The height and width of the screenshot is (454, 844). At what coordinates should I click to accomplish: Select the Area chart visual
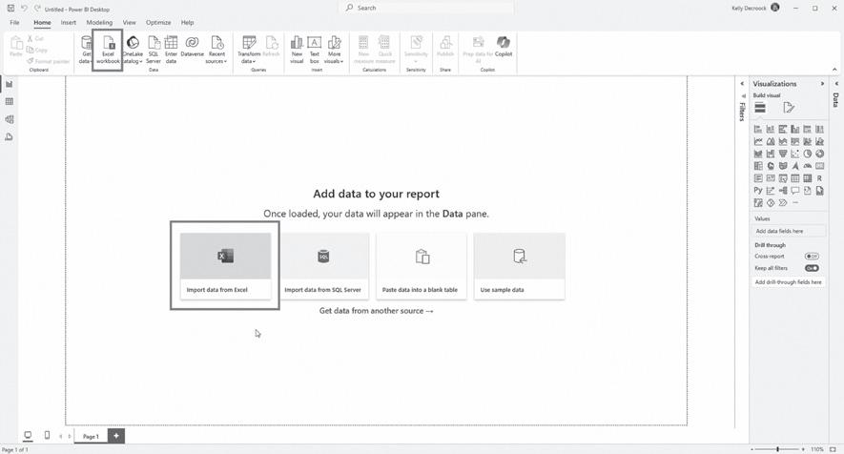tap(771, 142)
